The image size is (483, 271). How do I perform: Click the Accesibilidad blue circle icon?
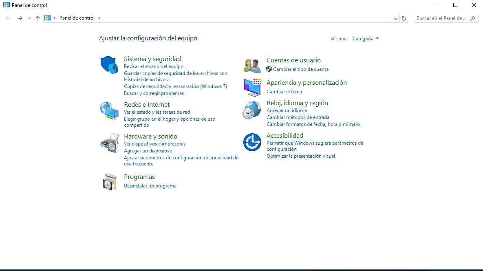coord(252,142)
